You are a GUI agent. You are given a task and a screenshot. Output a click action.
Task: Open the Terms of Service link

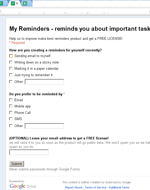(96, 187)
